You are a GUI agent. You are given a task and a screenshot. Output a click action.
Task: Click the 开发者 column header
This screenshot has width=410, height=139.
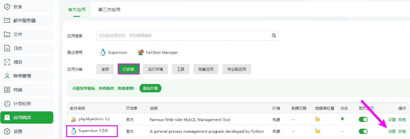(132, 108)
